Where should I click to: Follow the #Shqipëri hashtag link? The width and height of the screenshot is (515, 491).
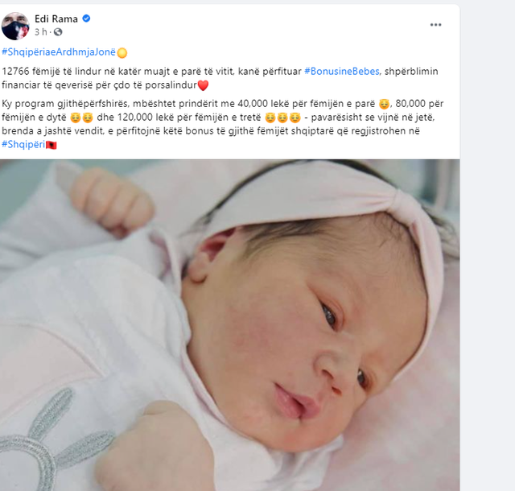tap(23, 144)
